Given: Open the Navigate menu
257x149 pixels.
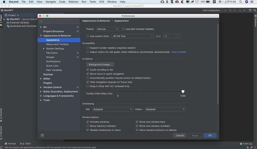Looking at the screenshot, I should pyautogui.click(x=51, y=2).
